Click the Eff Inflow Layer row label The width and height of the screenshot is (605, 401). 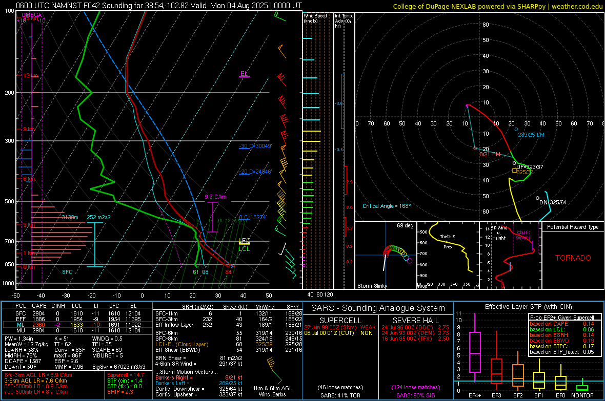coord(174,325)
